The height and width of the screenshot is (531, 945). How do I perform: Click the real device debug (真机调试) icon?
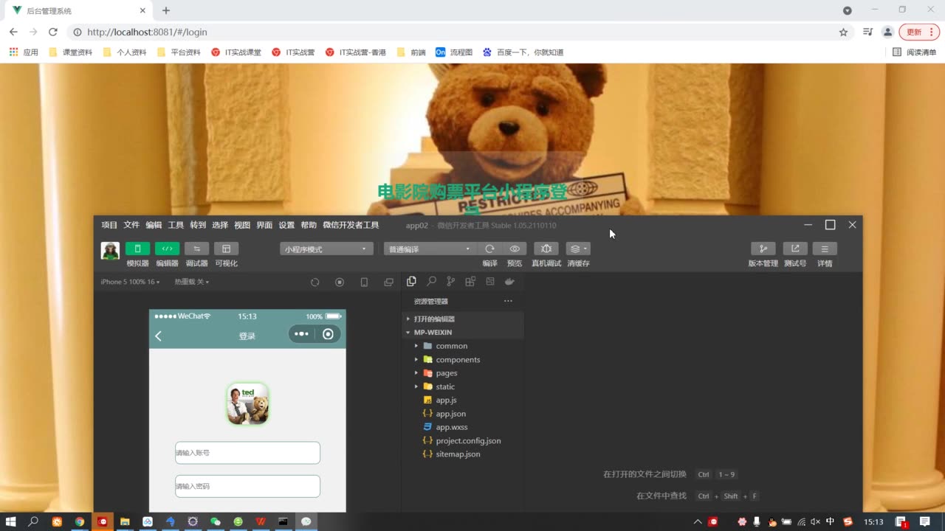(x=546, y=249)
